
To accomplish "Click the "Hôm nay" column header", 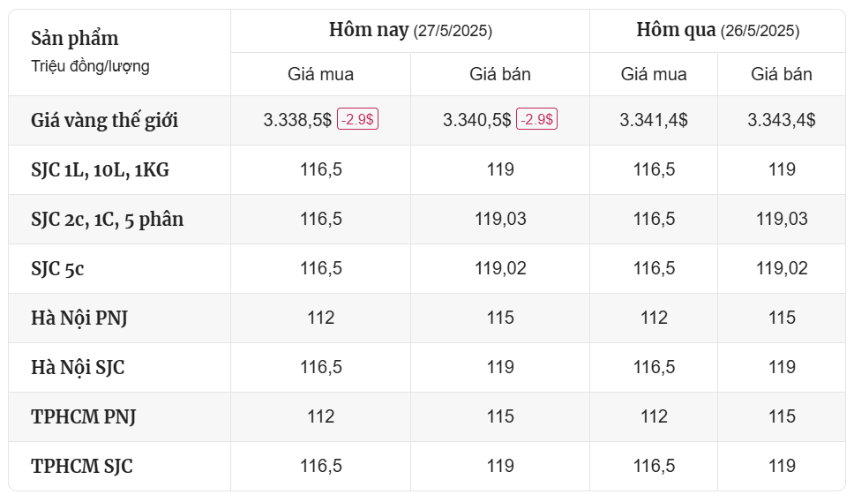I will (x=410, y=31).
